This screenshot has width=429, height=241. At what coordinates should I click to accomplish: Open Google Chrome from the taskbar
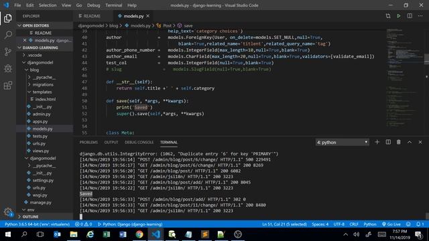pos(139,234)
